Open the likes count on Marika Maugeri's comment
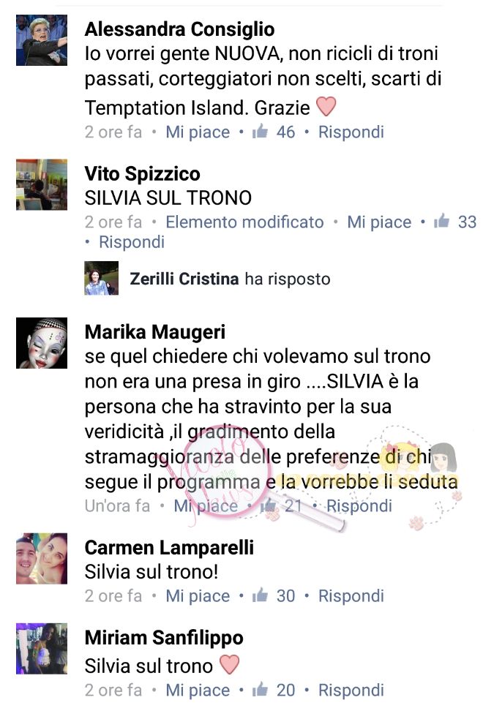Image resolution: width=494 pixels, height=711 pixels. point(282,505)
